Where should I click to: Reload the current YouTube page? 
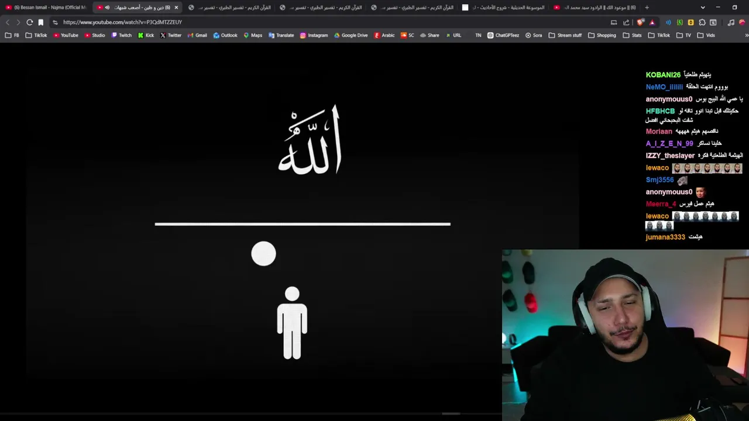point(29,22)
